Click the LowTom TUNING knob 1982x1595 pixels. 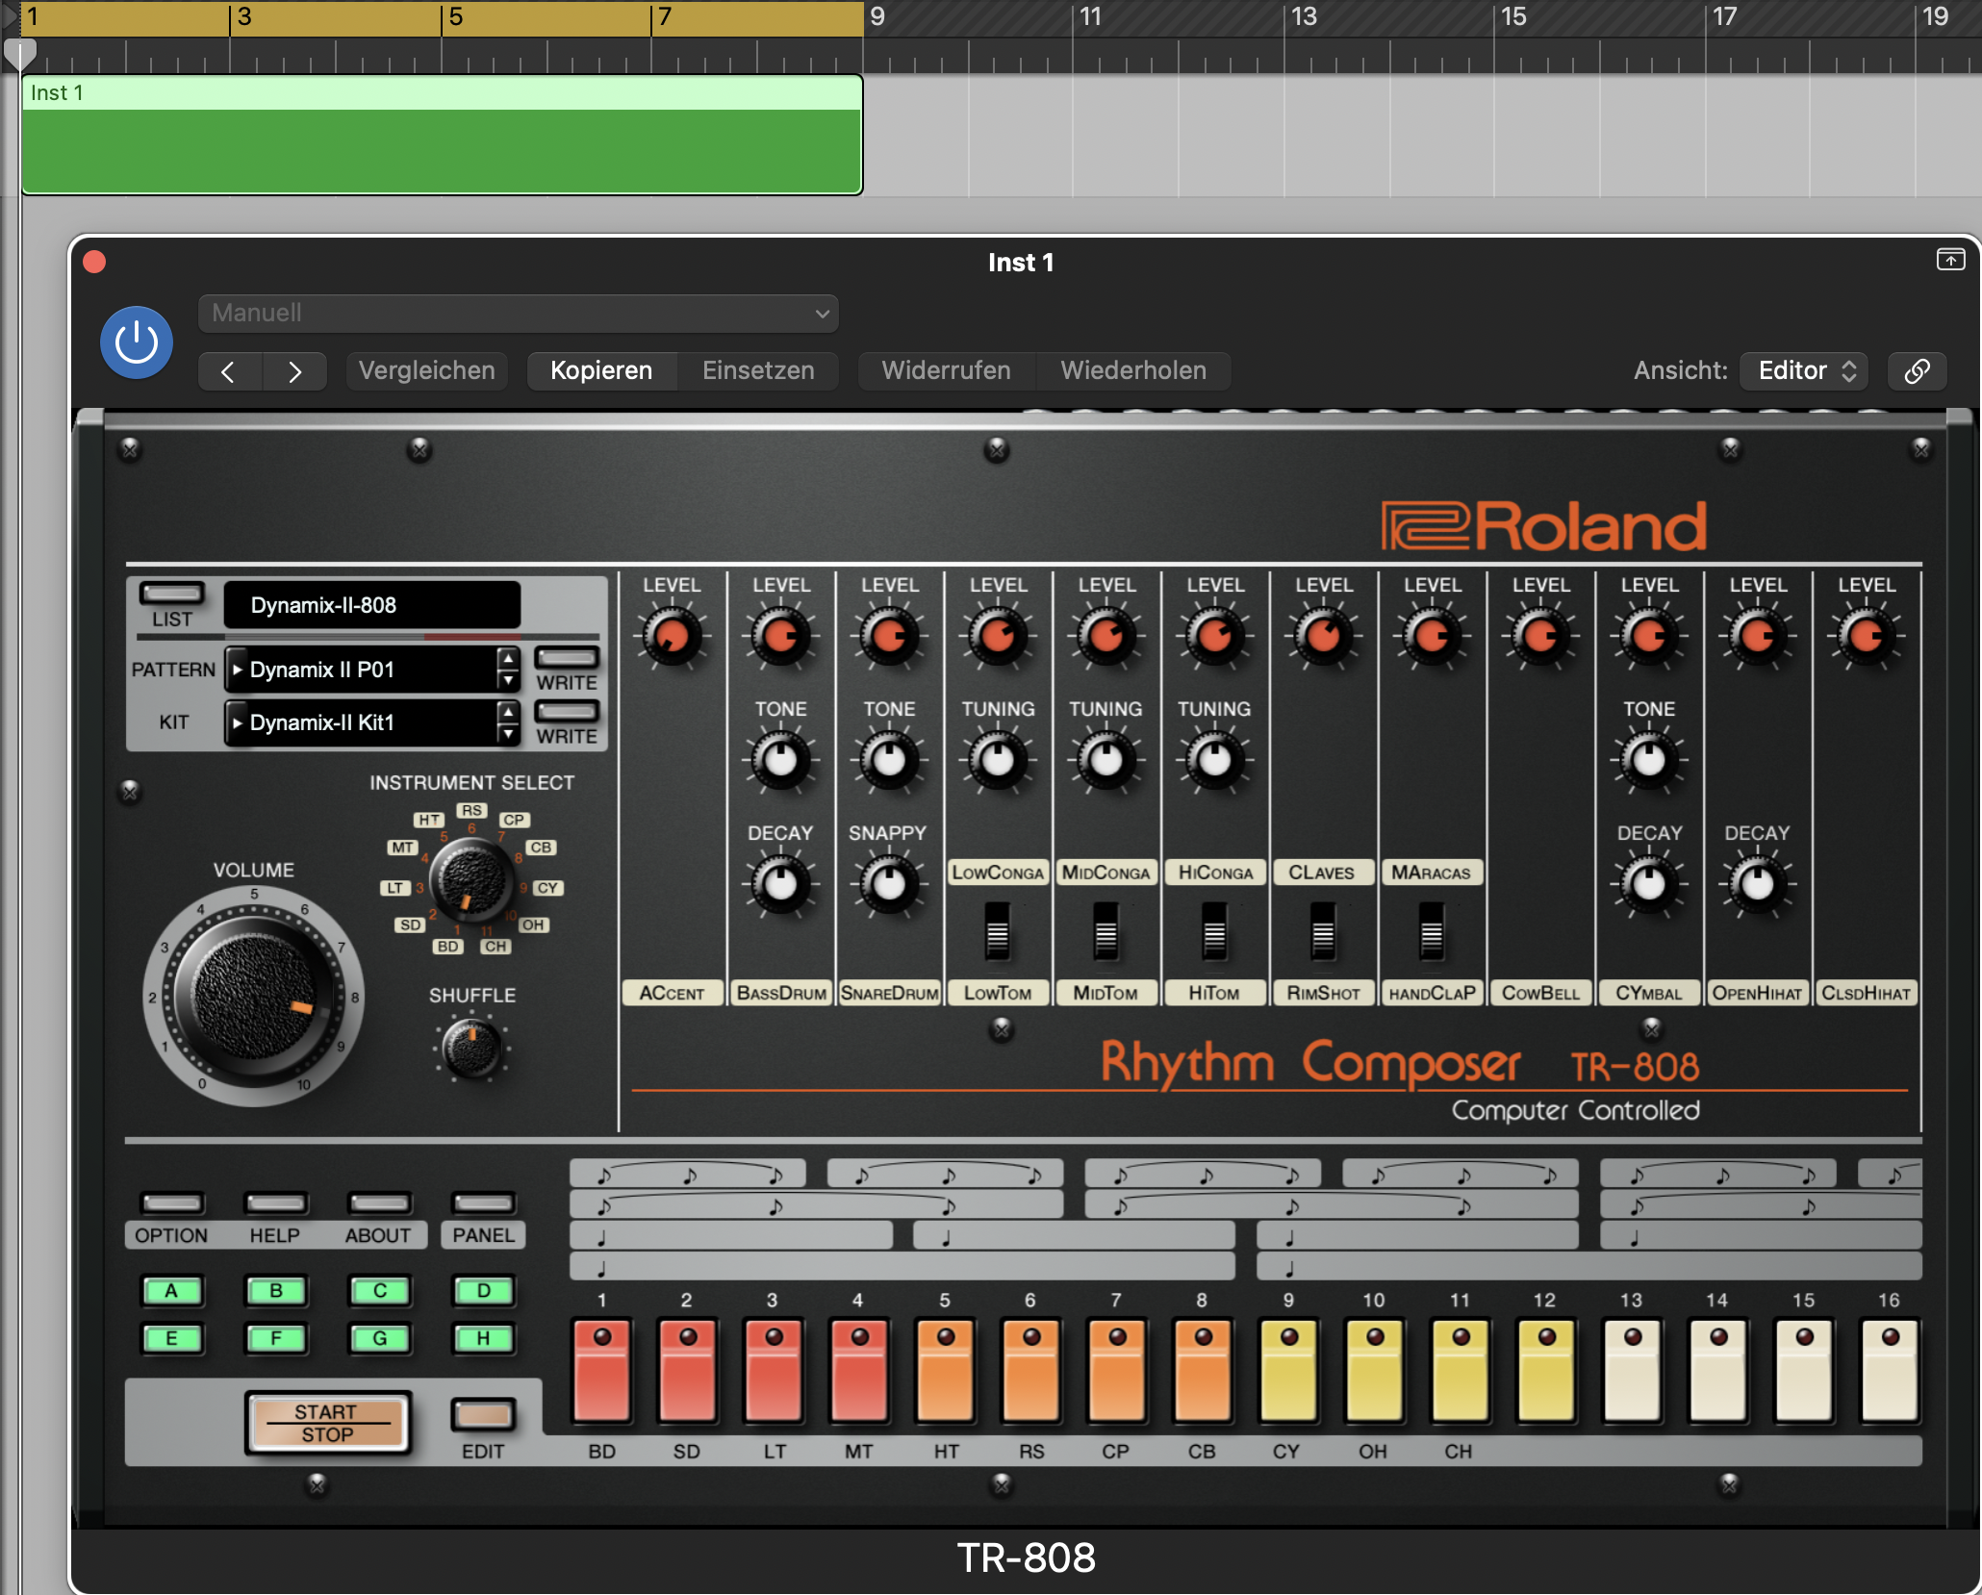coord(998,760)
